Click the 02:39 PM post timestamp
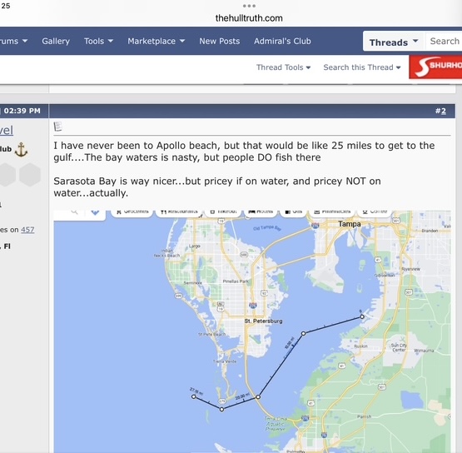Image resolution: width=462 pixels, height=453 pixels. [22, 111]
